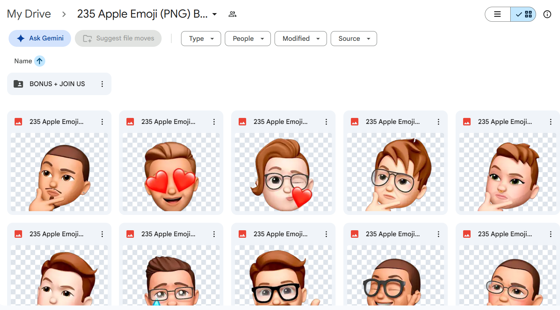This screenshot has width=560, height=310.
Task: More actions for the crying emoji with glasses file
Action: point(214,234)
